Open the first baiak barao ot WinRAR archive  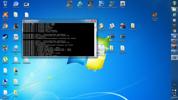(x=112, y=38)
